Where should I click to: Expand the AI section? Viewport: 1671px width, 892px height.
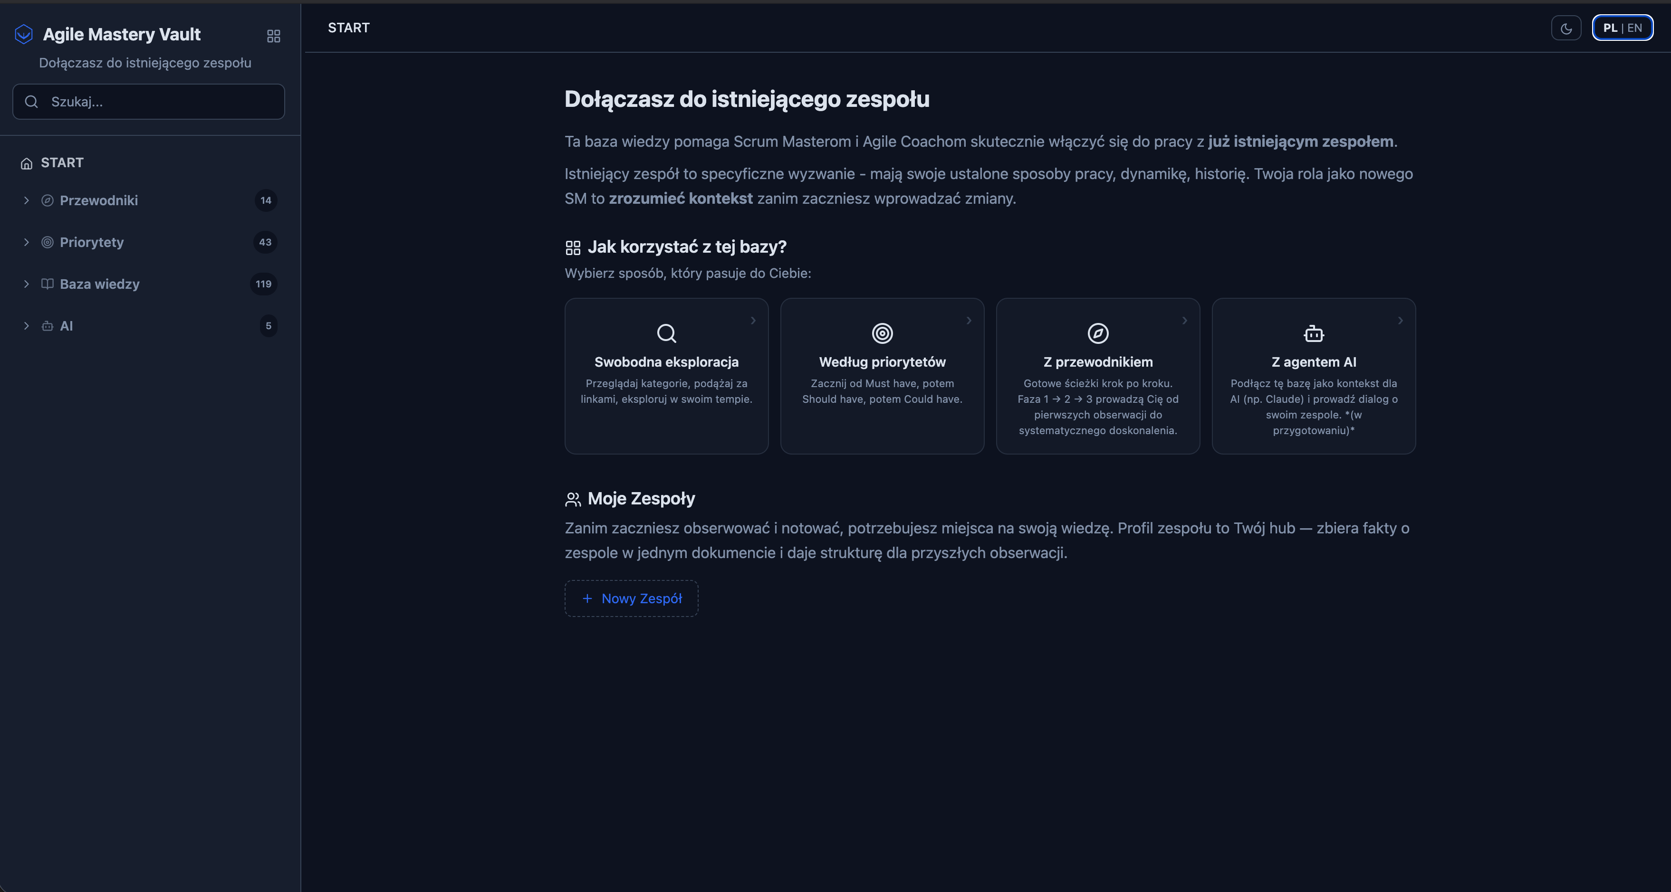click(27, 326)
